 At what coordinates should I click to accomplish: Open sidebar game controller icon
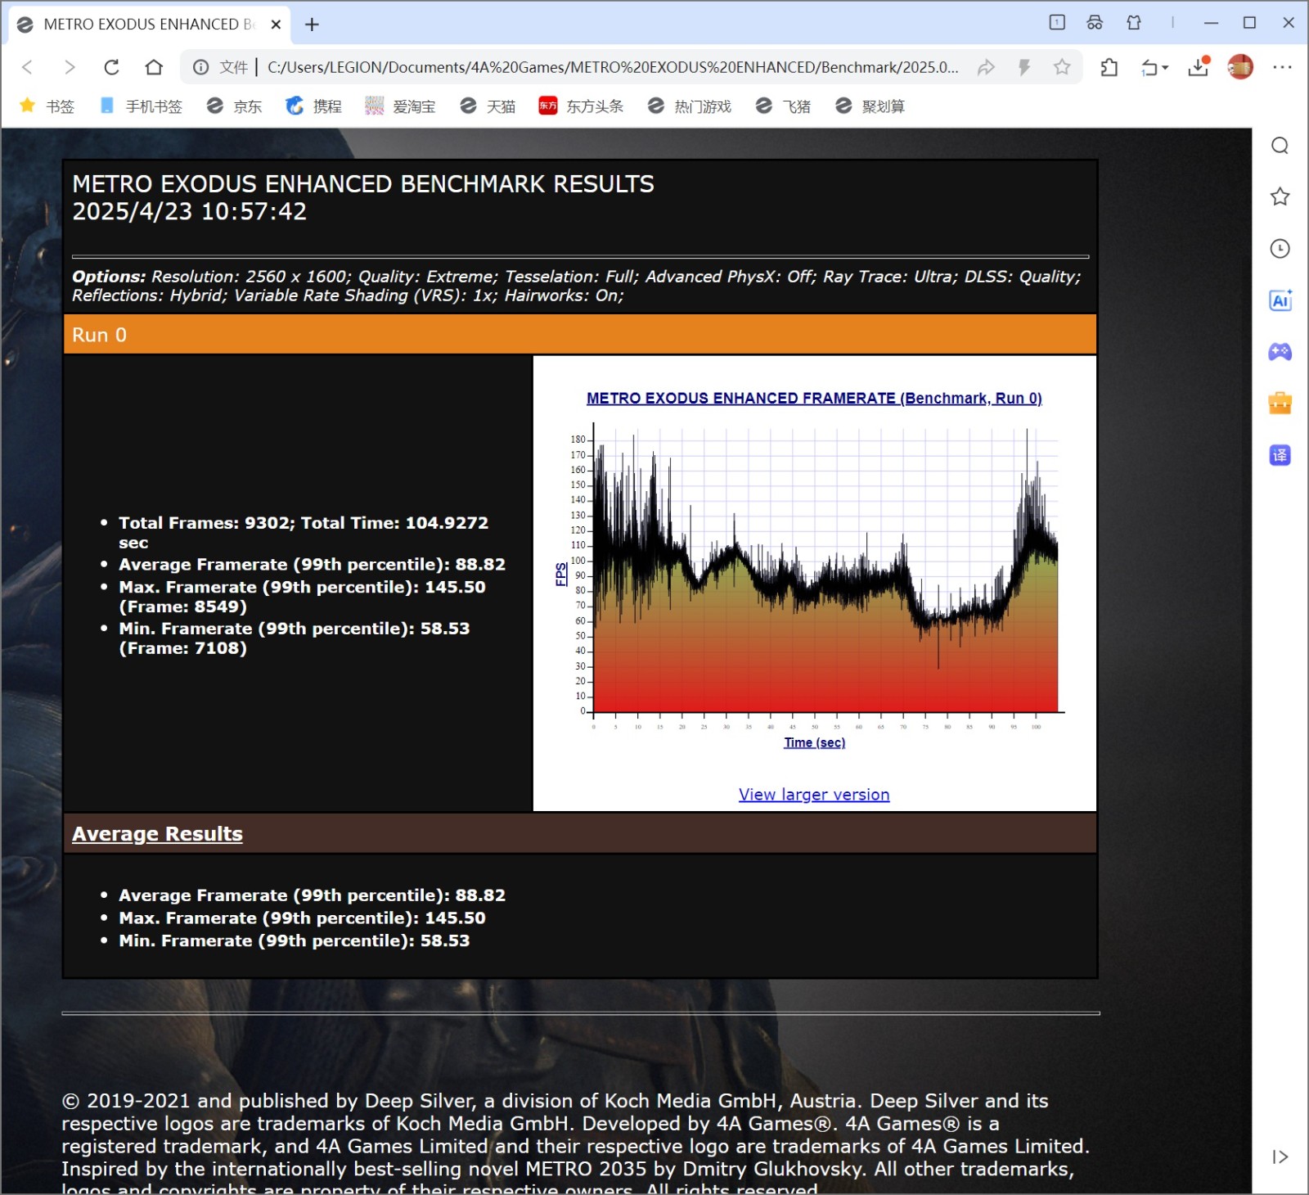1280,352
